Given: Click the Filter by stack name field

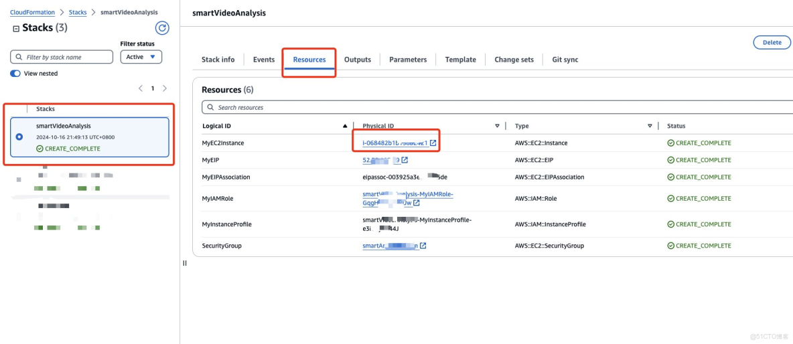Looking at the screenshot, I should 62,57.
